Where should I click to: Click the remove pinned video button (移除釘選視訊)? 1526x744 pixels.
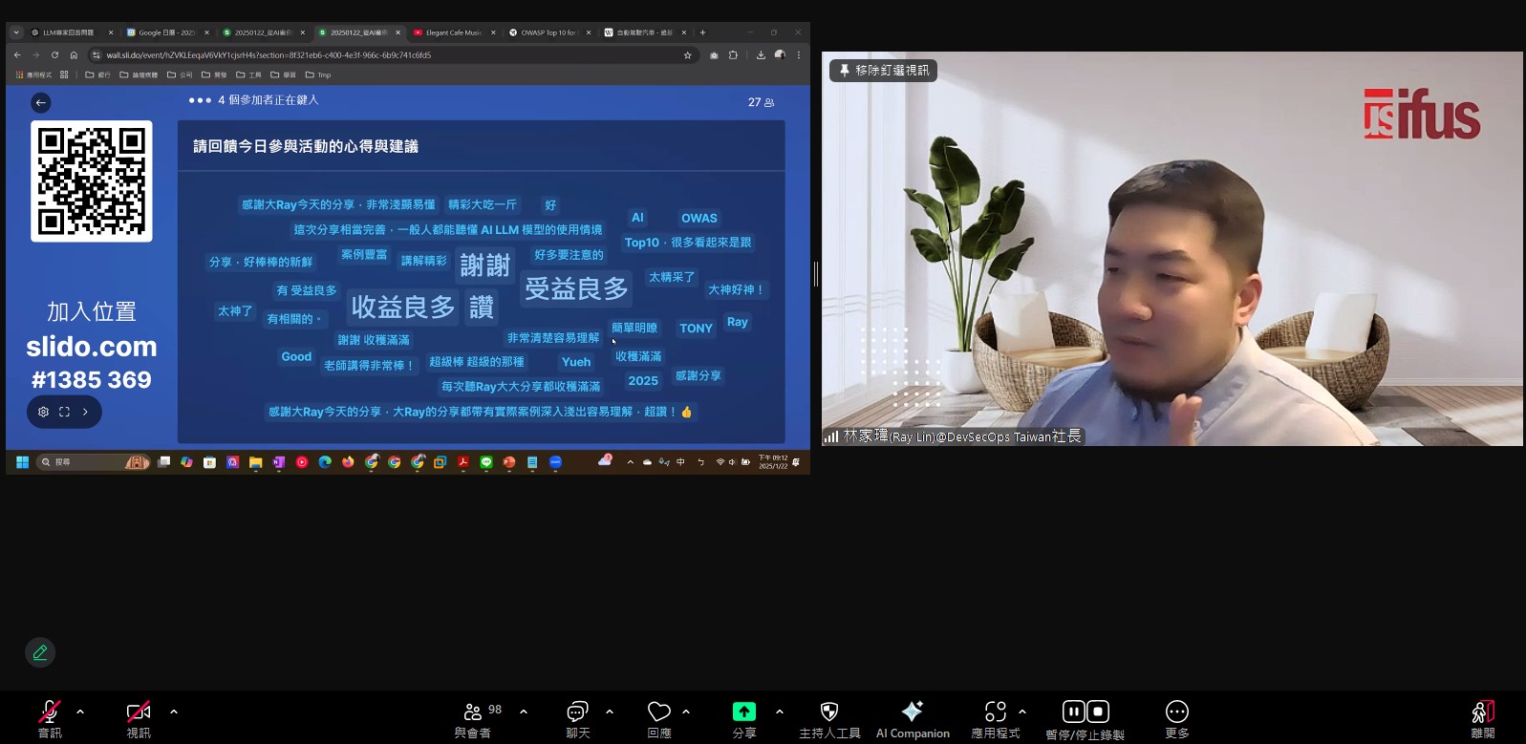[883, 71]
